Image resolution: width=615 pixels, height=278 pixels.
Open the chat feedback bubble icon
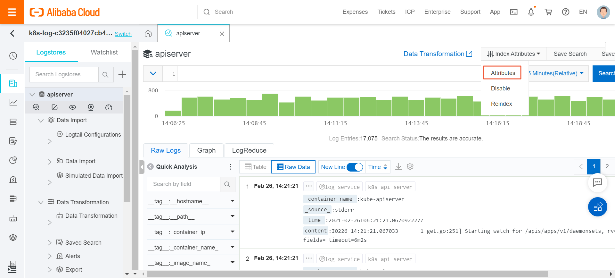(x=597, y=182)
